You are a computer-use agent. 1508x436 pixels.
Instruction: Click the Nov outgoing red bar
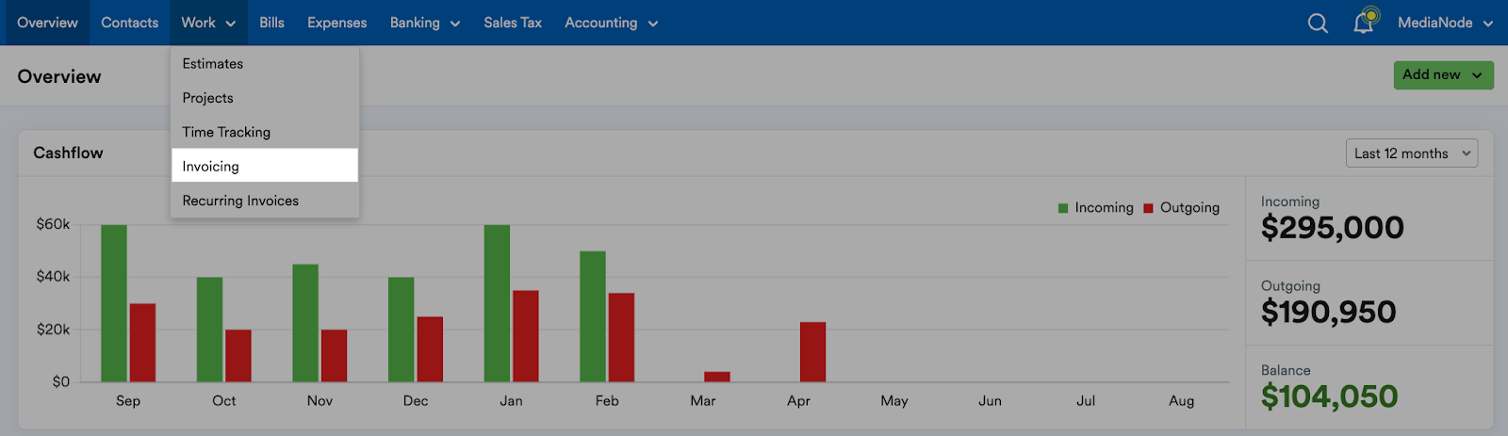click(334, 356)
